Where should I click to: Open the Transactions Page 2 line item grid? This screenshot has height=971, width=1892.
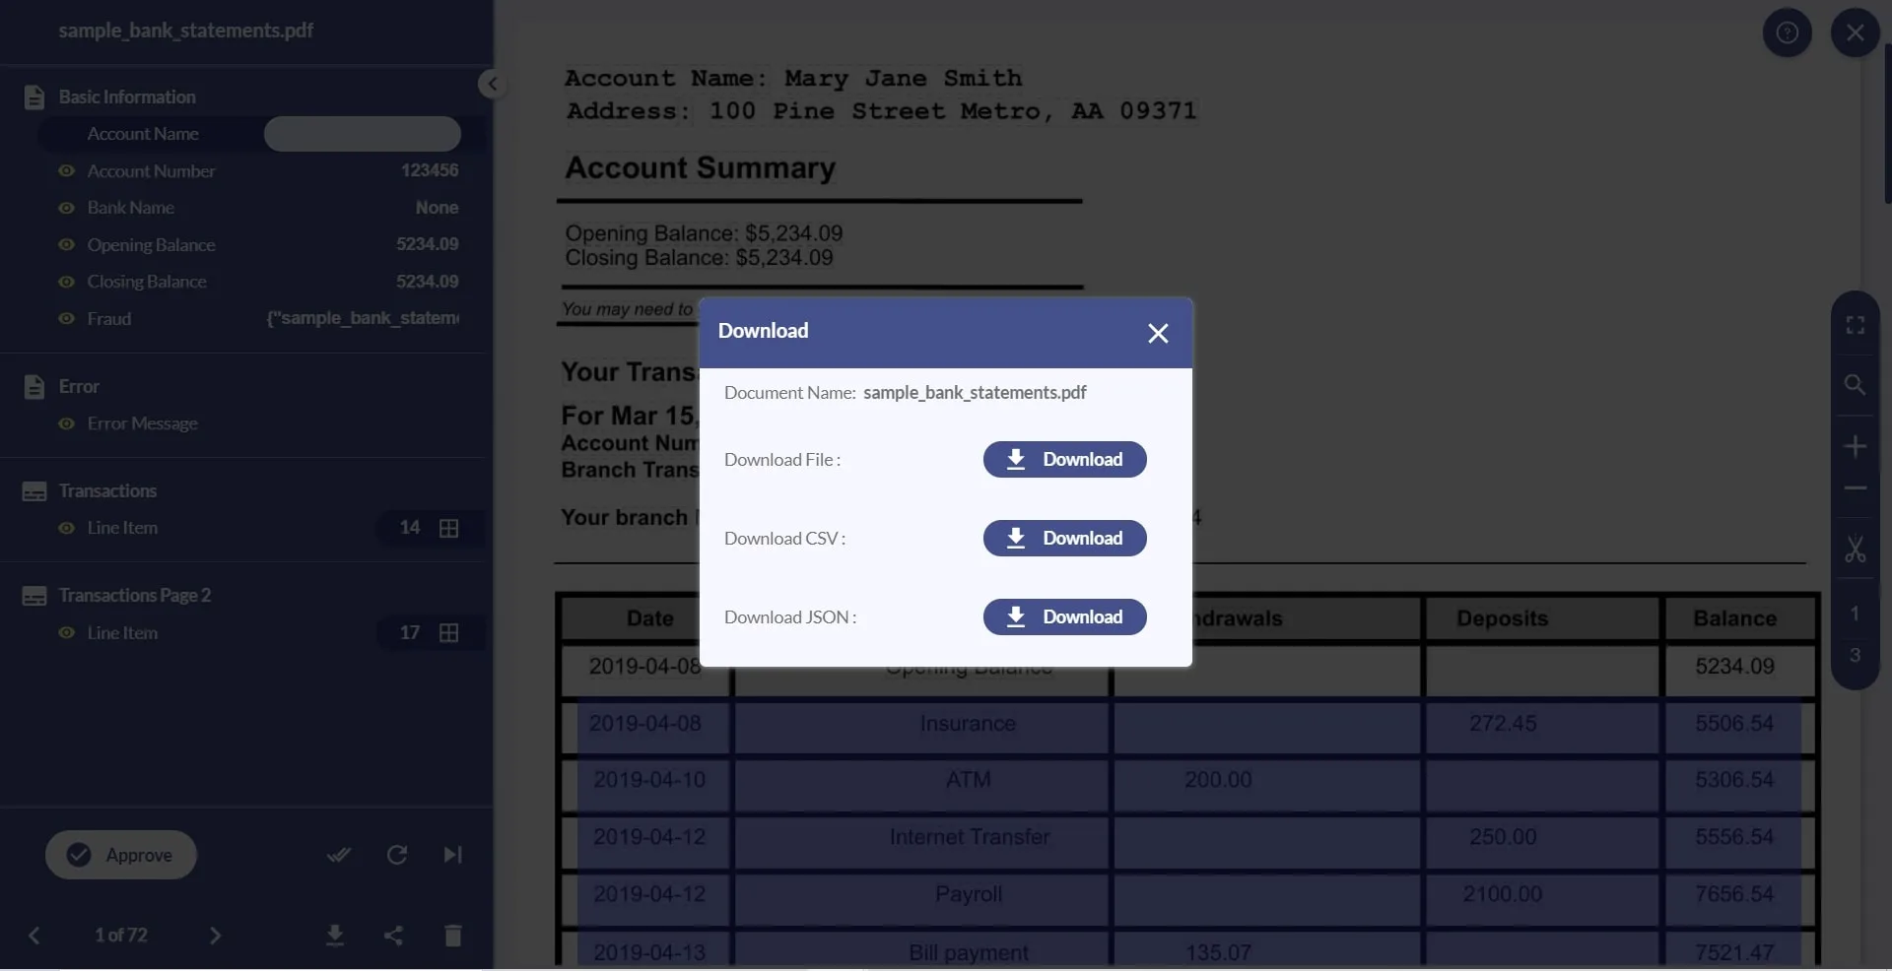click(x=449, y=633)
